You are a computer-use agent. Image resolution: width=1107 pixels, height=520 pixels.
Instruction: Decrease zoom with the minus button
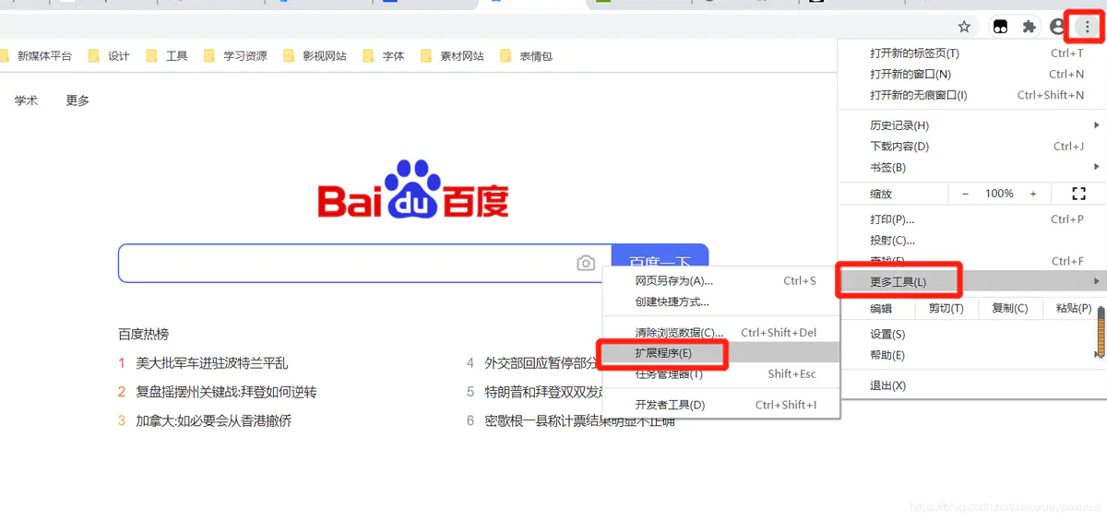[965, 194]
